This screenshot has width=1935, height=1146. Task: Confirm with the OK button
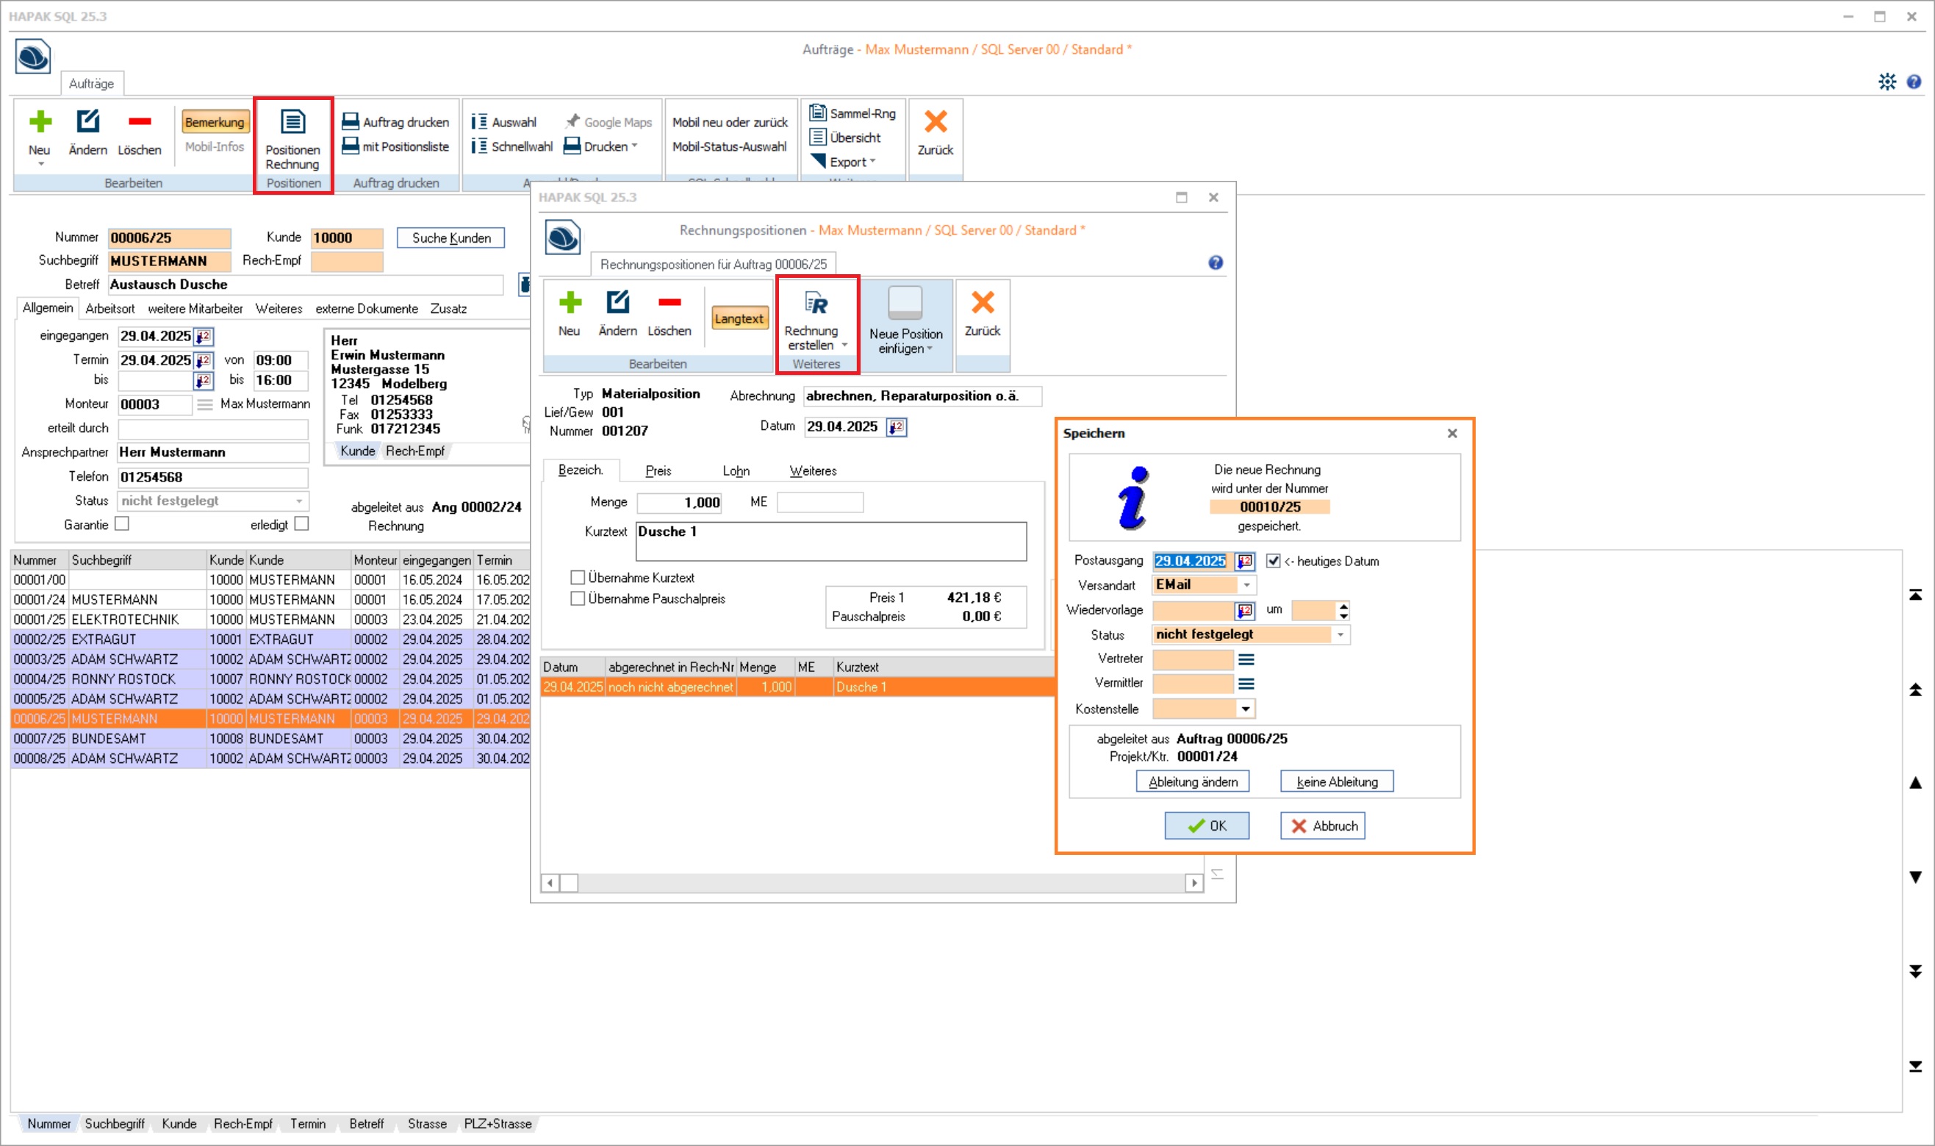(1207, 826)
